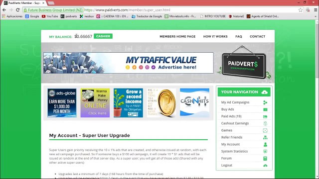This screenshot has width=319, height=179.
Task: Open the paidverts bookmark
Action: pos(69,16)
